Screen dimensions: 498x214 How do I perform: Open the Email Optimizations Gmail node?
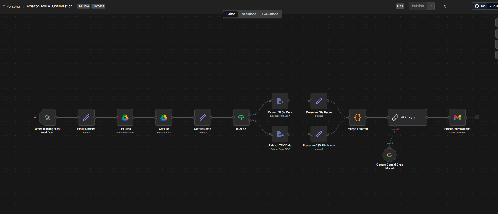(x=457, y=117)
